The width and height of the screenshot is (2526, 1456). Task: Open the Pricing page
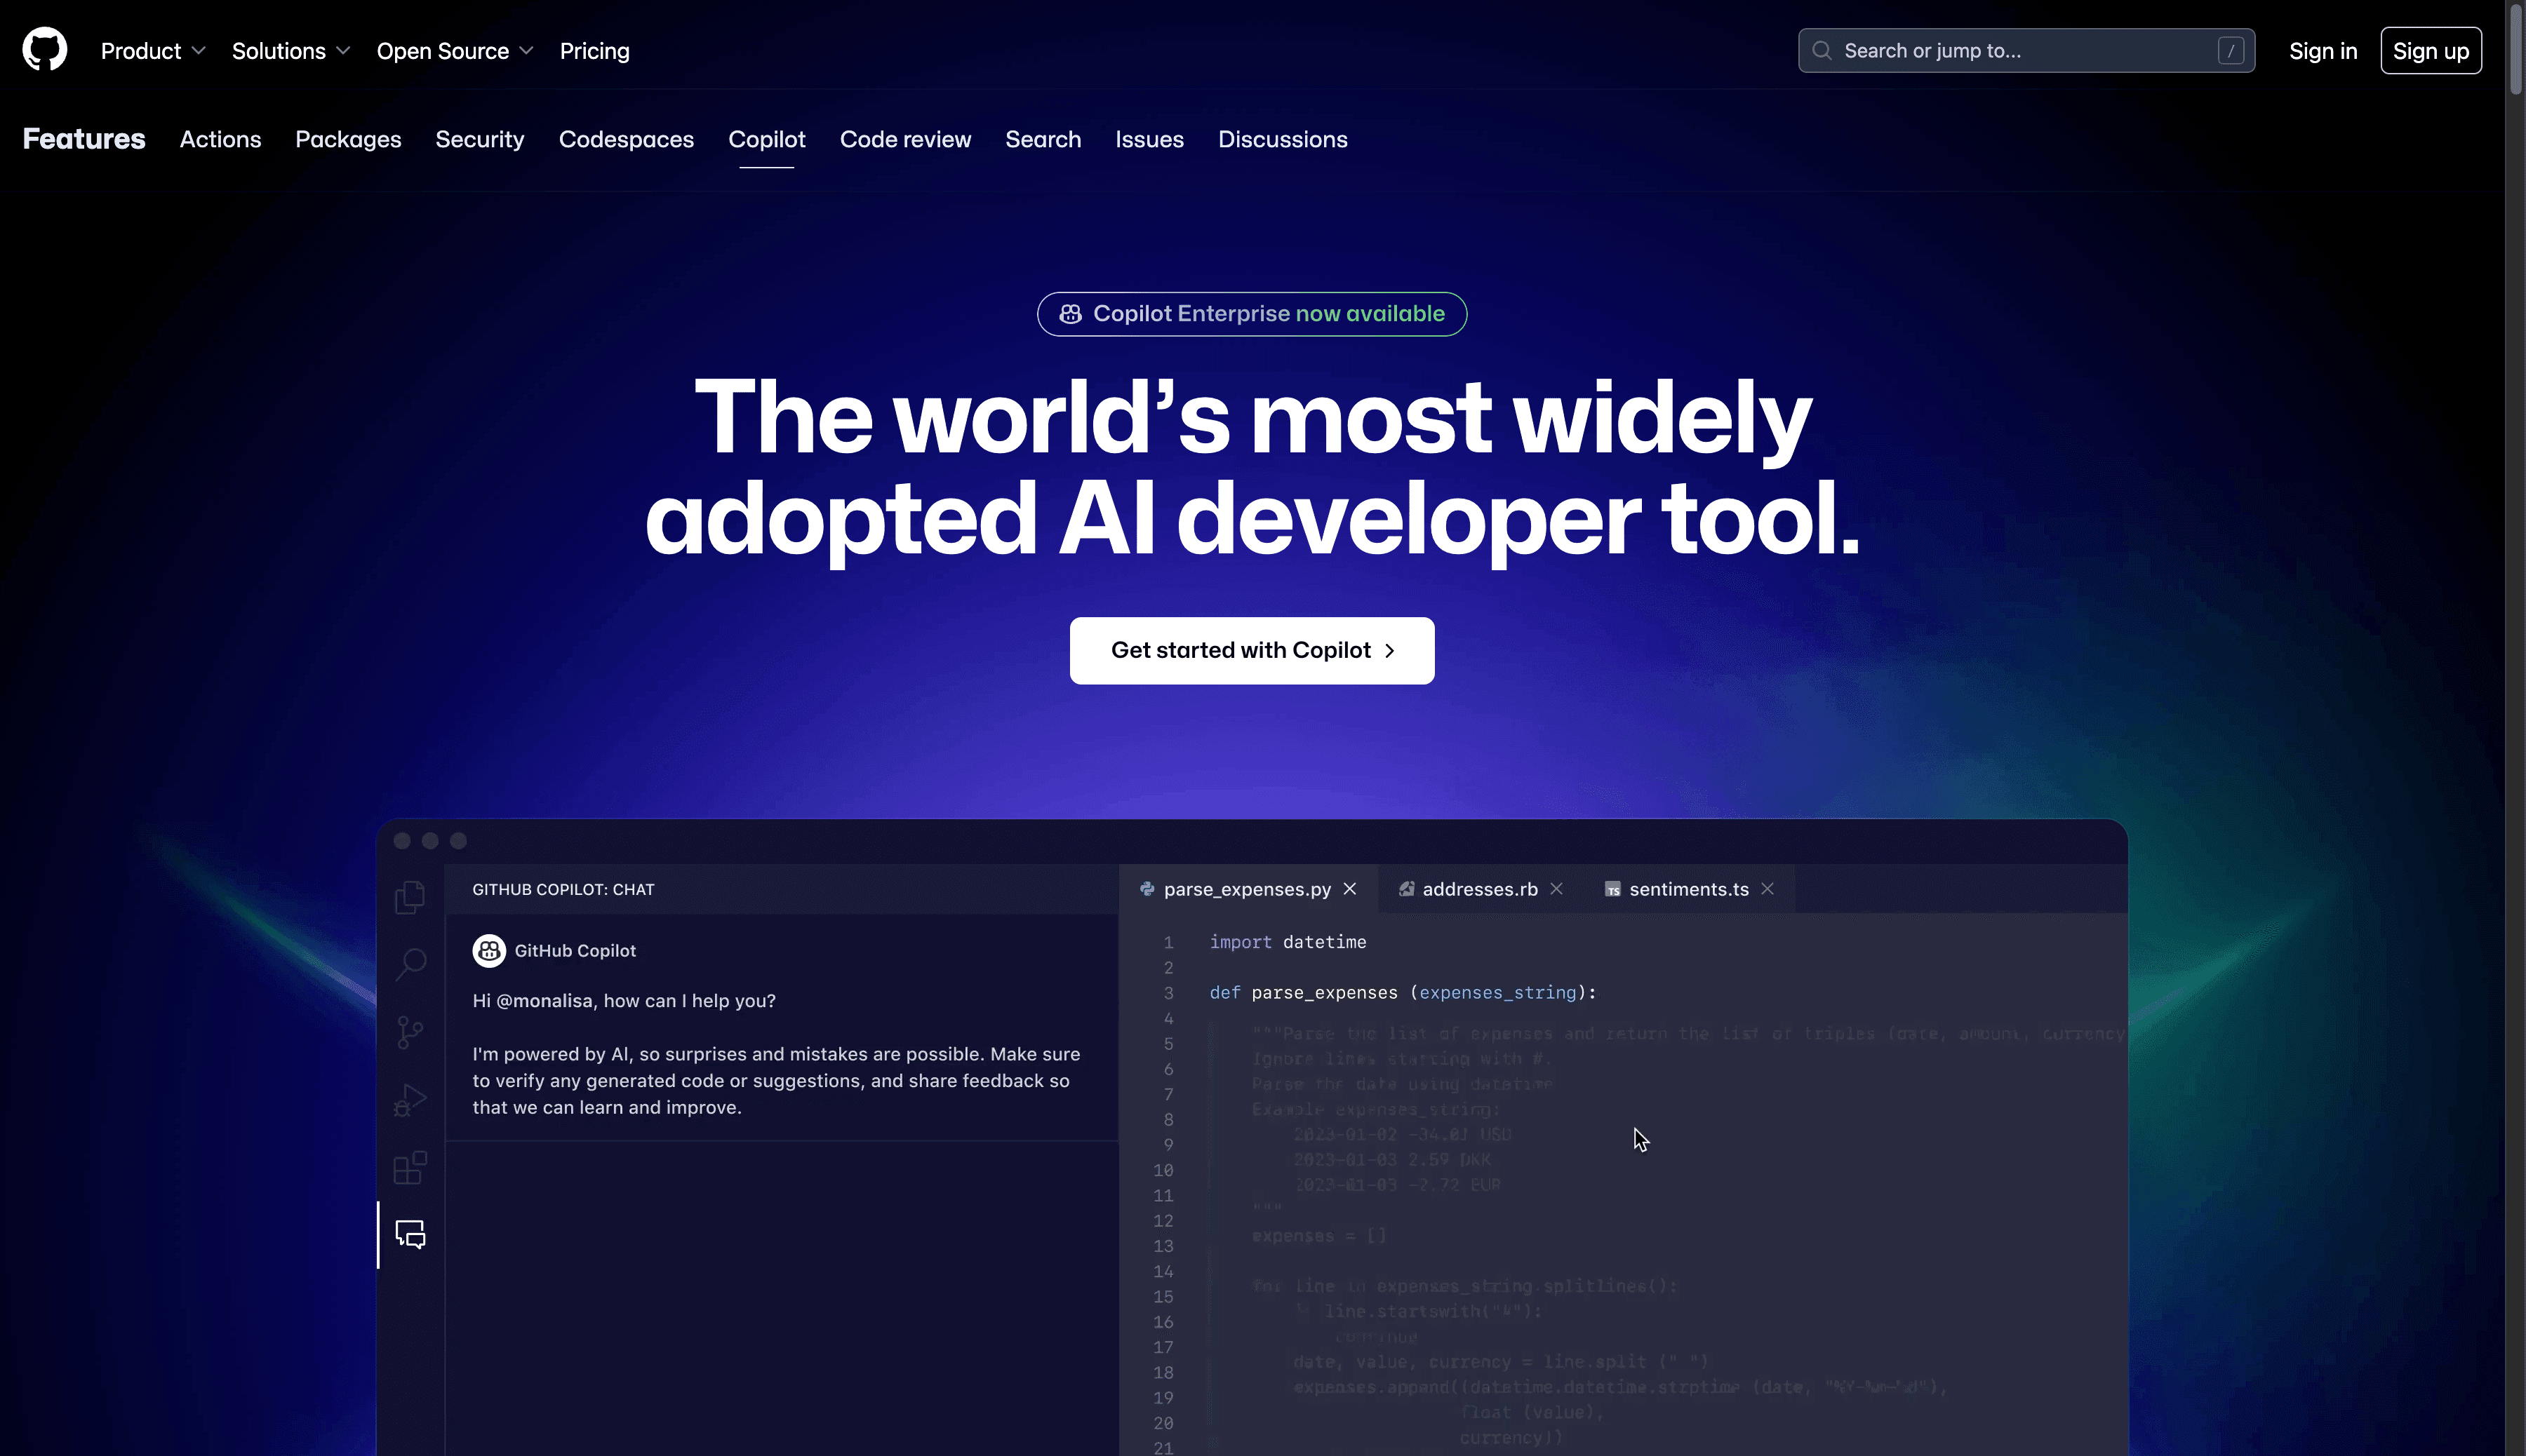[594, 51]
